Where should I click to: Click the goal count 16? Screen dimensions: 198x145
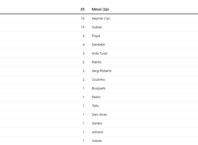click(x=83, y=19)
